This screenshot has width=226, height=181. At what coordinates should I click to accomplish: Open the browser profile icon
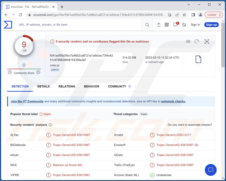[x=200, y=15]
